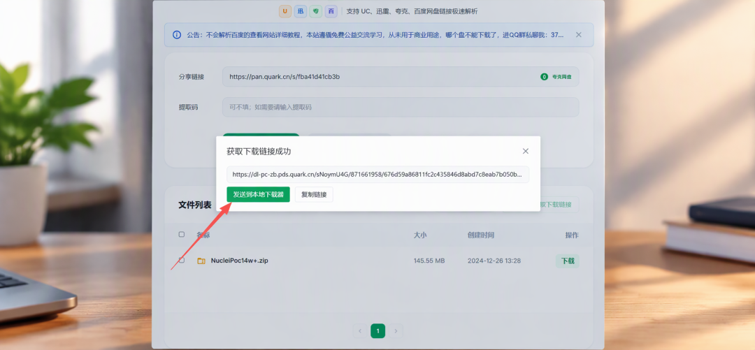The image size is (755, 350).
Task: Go to previous page arrow
Action: 360,330
